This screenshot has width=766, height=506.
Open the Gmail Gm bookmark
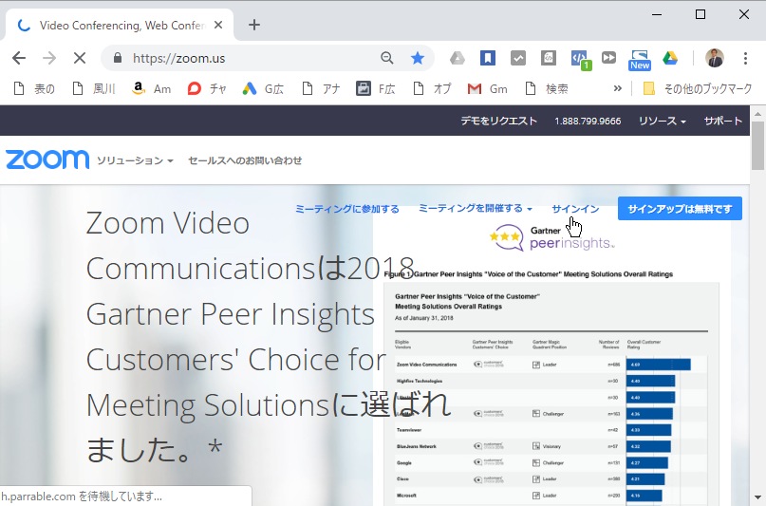coord(488,89)
